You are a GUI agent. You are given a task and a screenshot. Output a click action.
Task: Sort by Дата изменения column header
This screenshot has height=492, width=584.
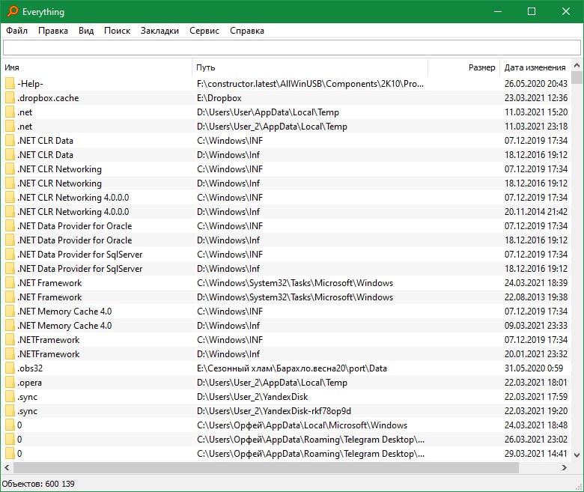coord(535,67)
